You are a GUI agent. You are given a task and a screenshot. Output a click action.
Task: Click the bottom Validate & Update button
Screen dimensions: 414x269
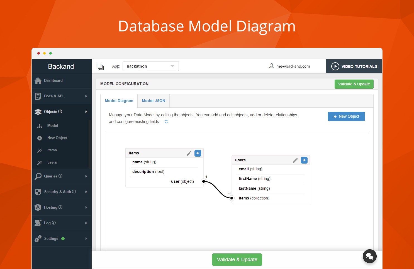pyautogui.click(x=237, y=260)
